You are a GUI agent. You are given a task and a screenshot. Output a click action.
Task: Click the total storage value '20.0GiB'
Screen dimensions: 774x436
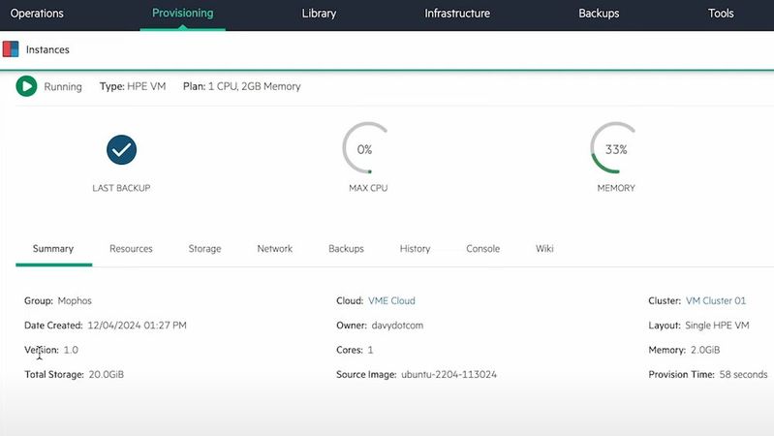[x=107, y=375]
